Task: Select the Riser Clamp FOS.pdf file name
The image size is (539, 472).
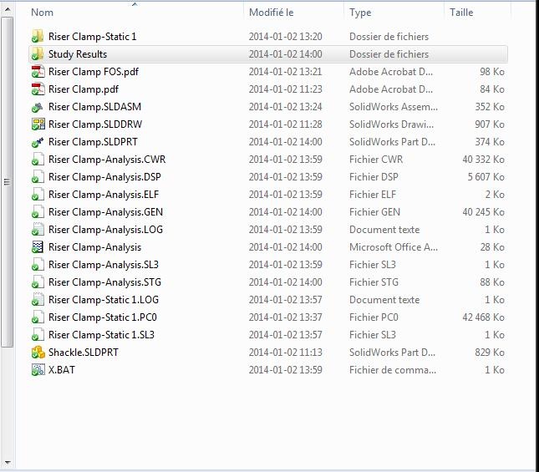Action: click(x=94, y=72)
